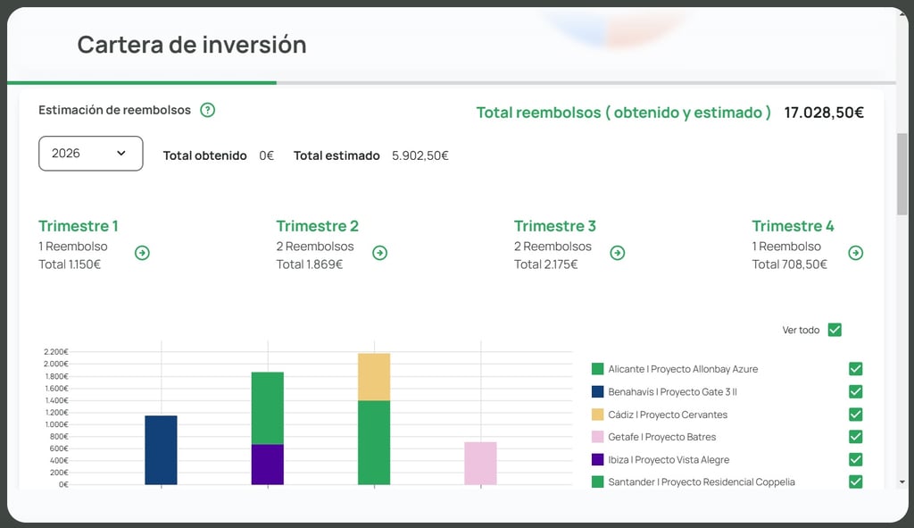Click the 'Total 2.175€' text
The image size is (914, 528).
click(545, 264)
